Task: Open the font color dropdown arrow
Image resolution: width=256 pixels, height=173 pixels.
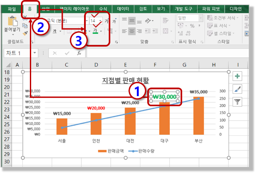Action: [x=101, y=31]
